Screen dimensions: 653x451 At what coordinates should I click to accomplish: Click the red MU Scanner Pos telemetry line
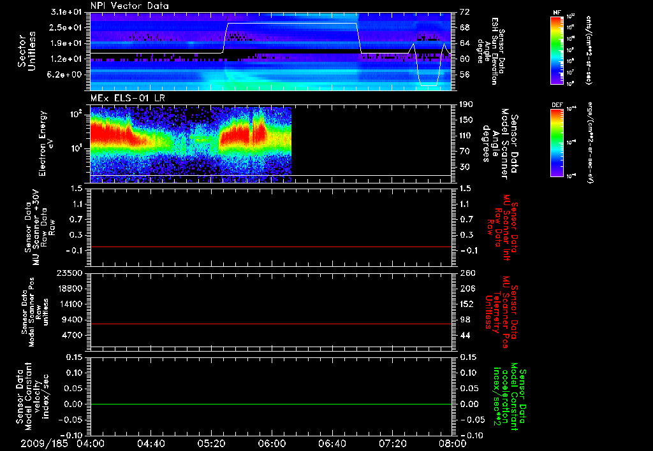pyautogui.click(x=271, y=324)
